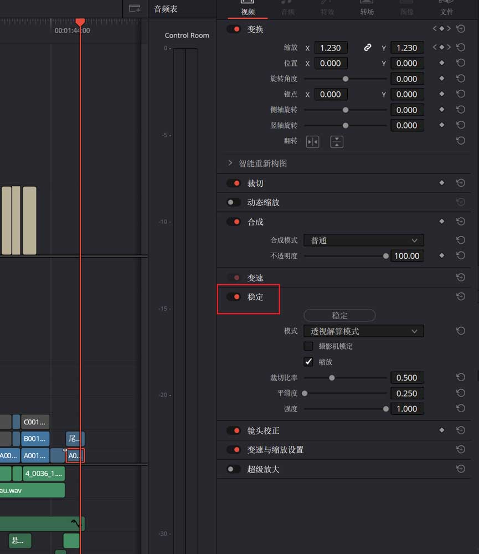479x554 pixels.
Task: Reset the 裁切比率 value
Action: pos(461,377)
